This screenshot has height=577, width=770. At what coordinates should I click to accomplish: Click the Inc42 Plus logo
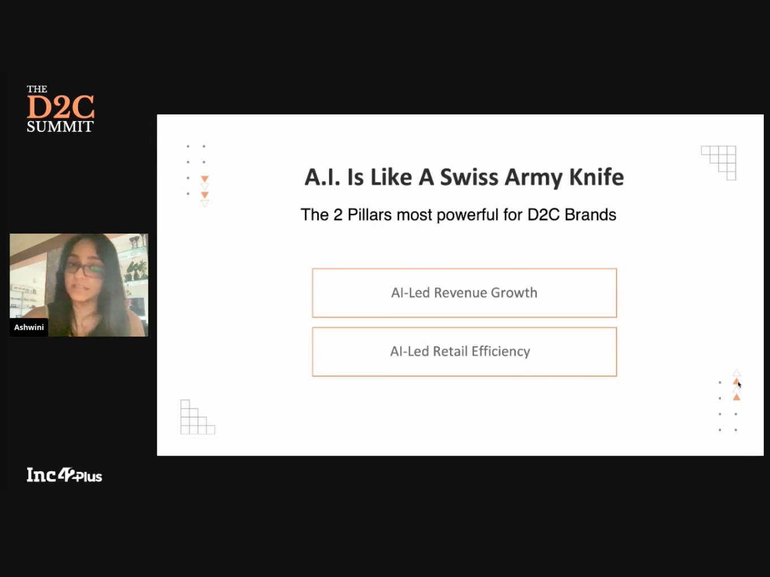[x=64, y=475]
